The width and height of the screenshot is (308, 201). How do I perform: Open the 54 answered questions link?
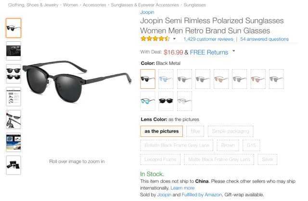264,39
